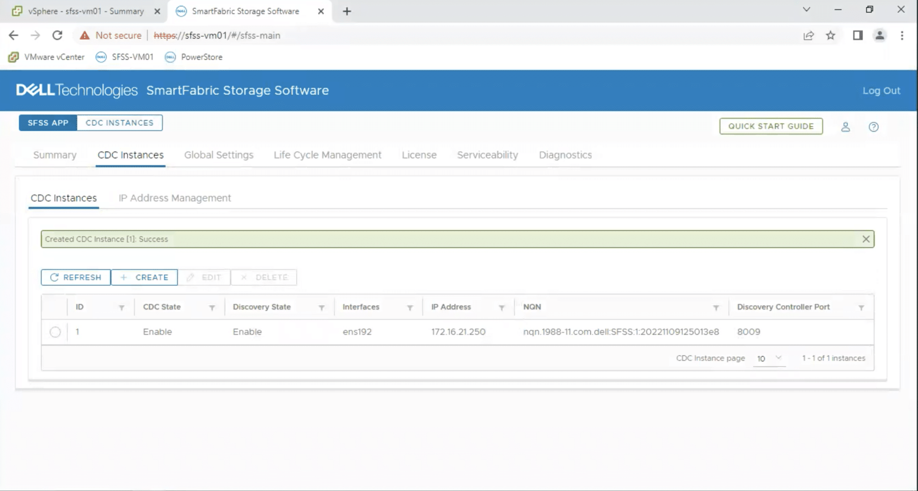The image size is (918, 491).
Task: Close the SmartFabric Storage Software tab
Action: point(321,11)
